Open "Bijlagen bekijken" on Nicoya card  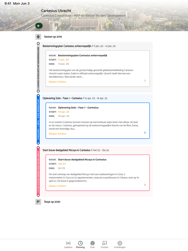pos(57,186)
